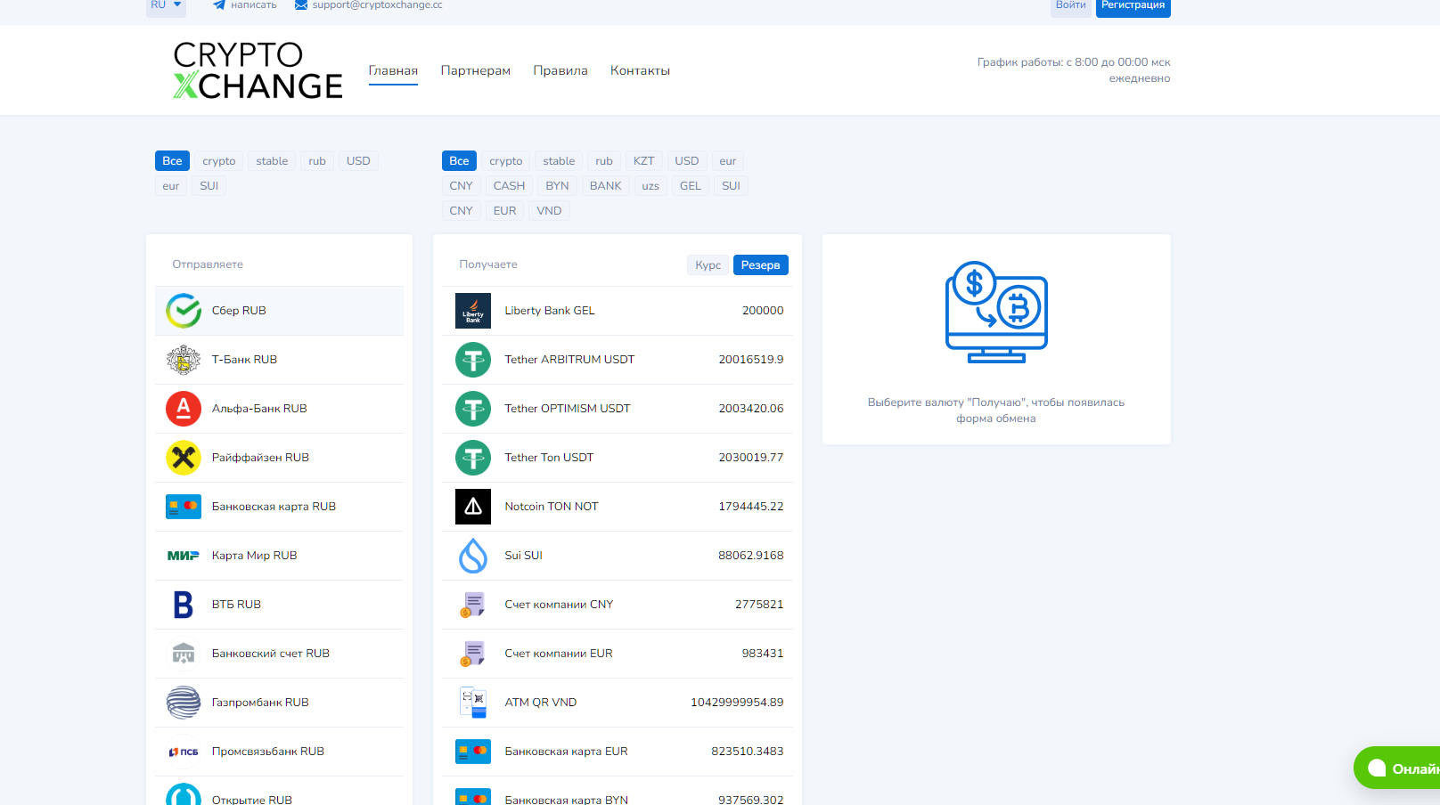Filter receive currencies by GEL
The image size is (1440, 805).
tap(691, 186)
